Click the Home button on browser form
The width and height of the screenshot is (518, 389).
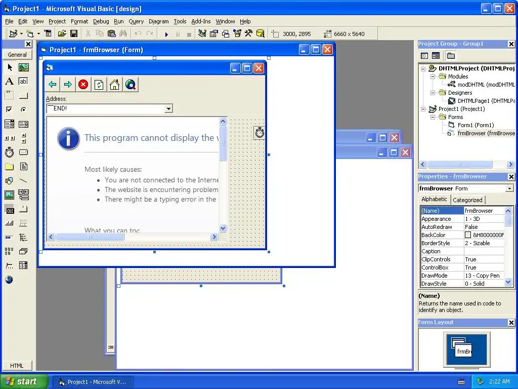[115, 85]
